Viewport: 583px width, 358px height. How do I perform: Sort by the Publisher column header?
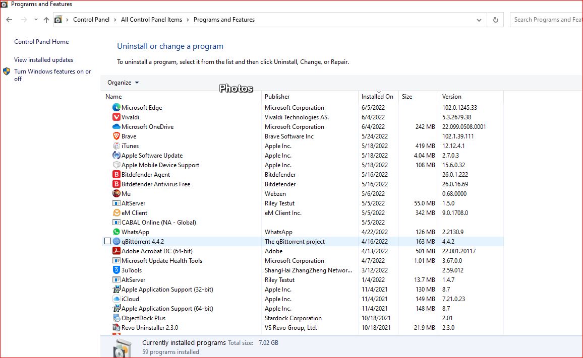pyautogui.click(x=277, y=97)
